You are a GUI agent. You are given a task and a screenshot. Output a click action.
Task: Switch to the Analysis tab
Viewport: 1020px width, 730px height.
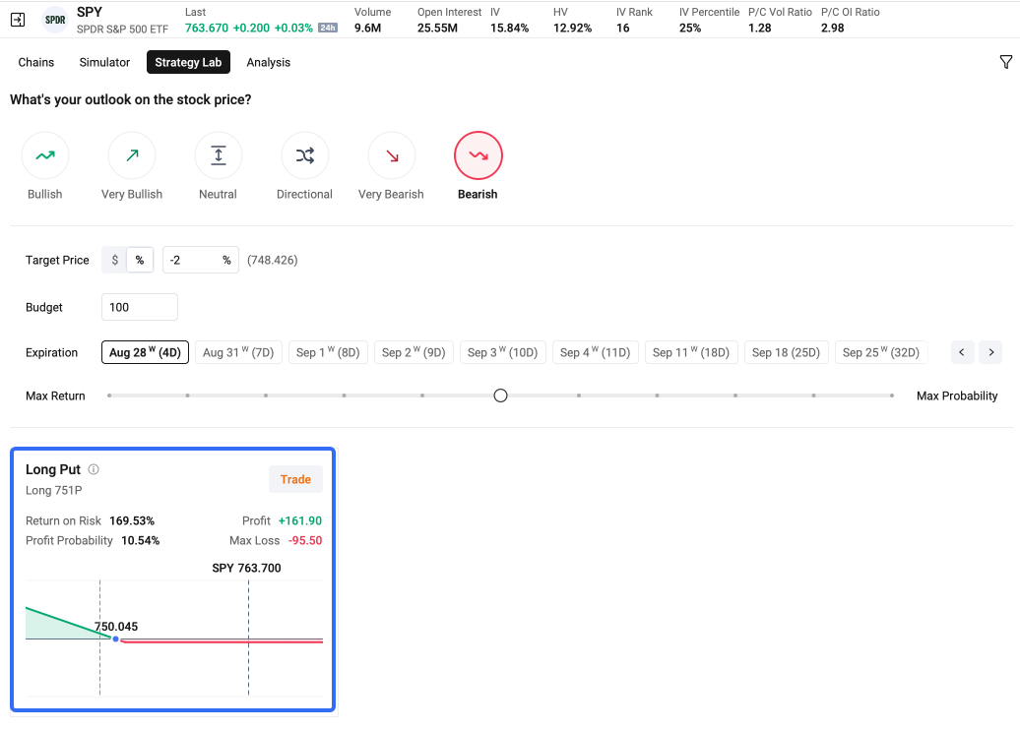pos(269,62)
